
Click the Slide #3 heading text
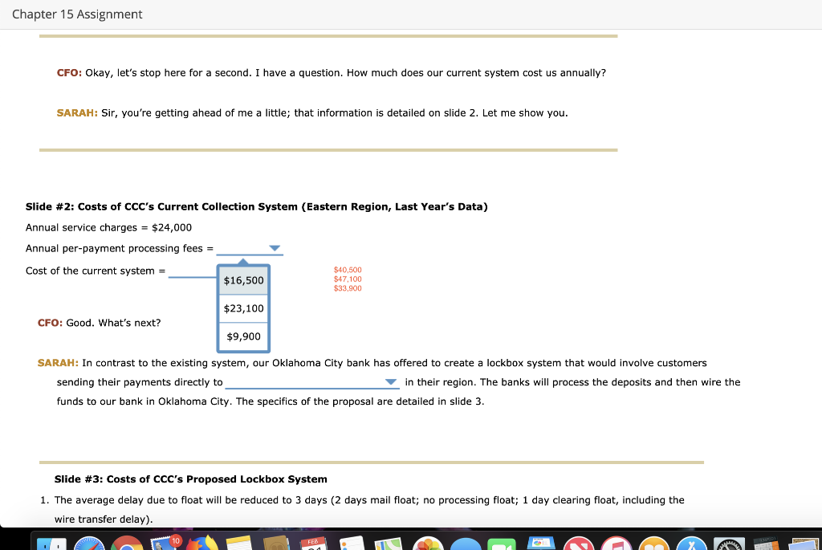coord(191,479)
